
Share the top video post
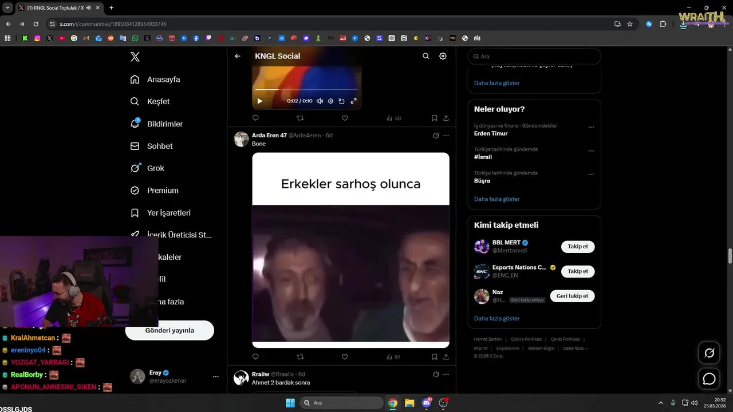click(446, 118)
